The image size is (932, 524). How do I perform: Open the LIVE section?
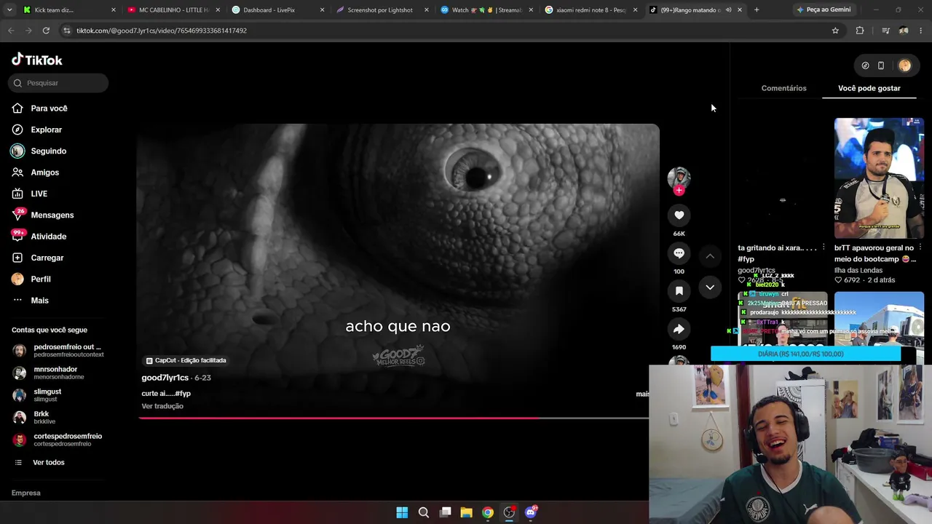(x=39, y=194)
